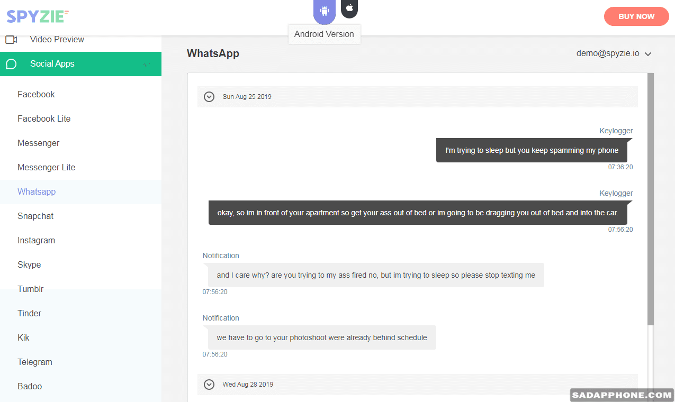Click the message about spamming my phone
Image resolution: width=675 pixels, height=402 pixels.
point(532,151)
